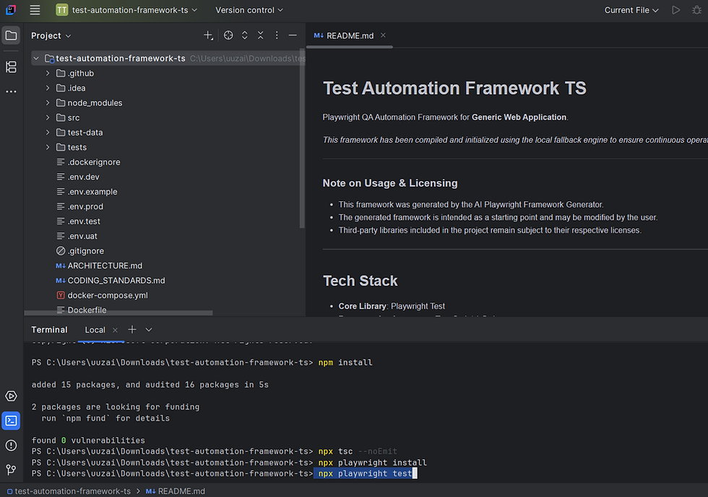Image resolution: width=708 pixels, height=497 pixels.
Task: Collapse the test-automation-framework-ts root node
Action: pyautogui.click(x=36, y=58)
